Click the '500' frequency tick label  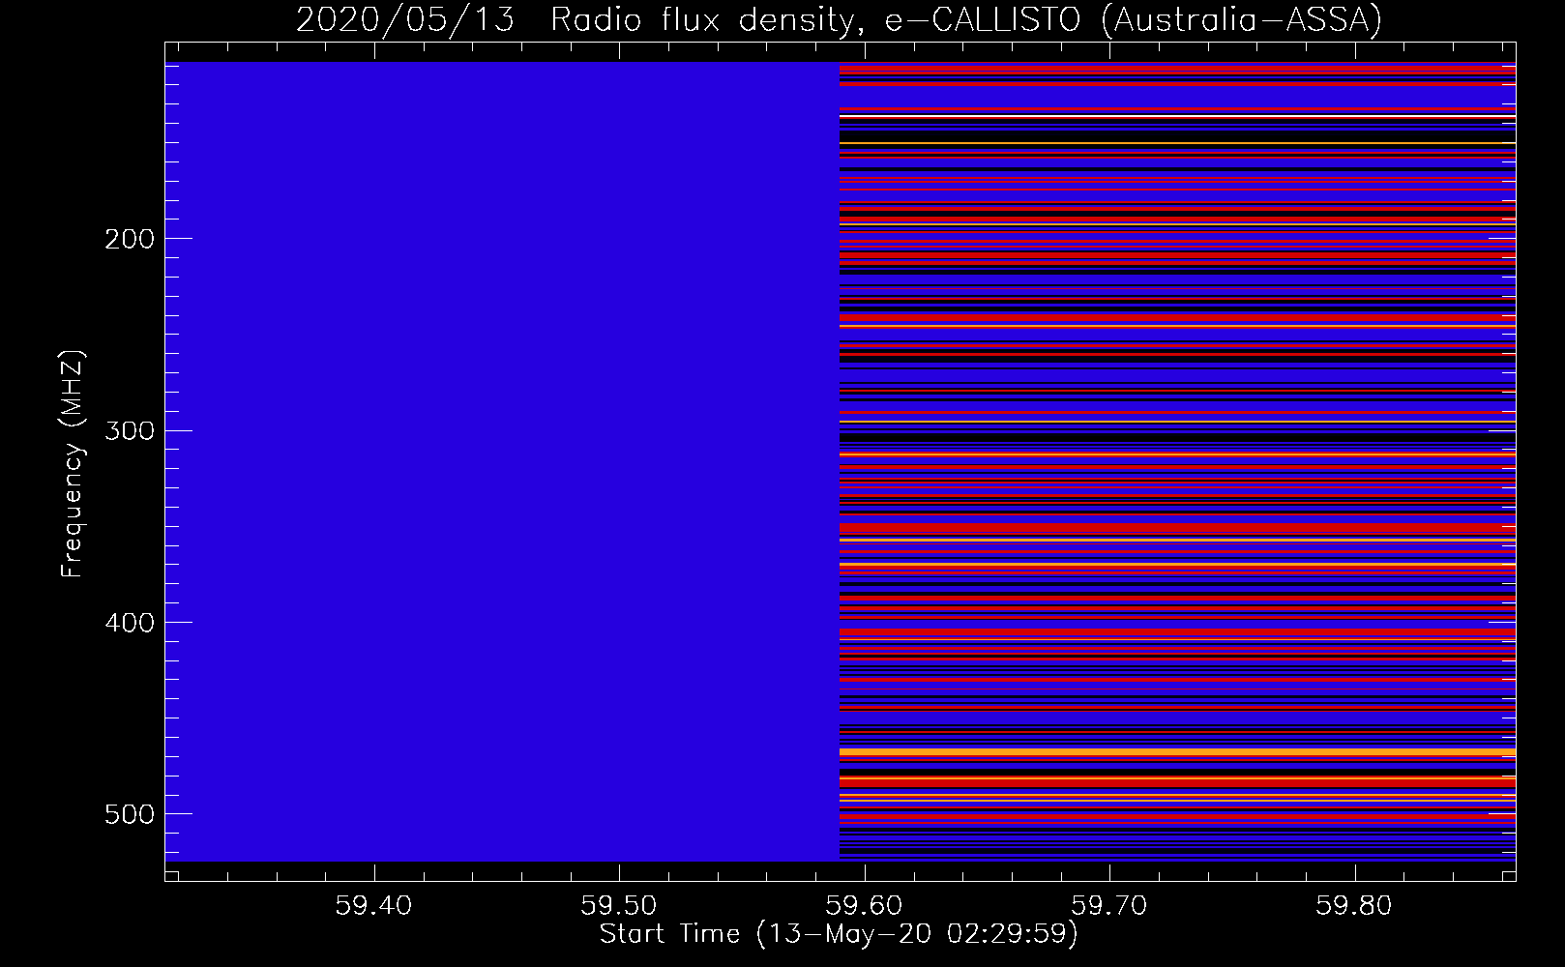pyautogui.click(x=129, y=814)
